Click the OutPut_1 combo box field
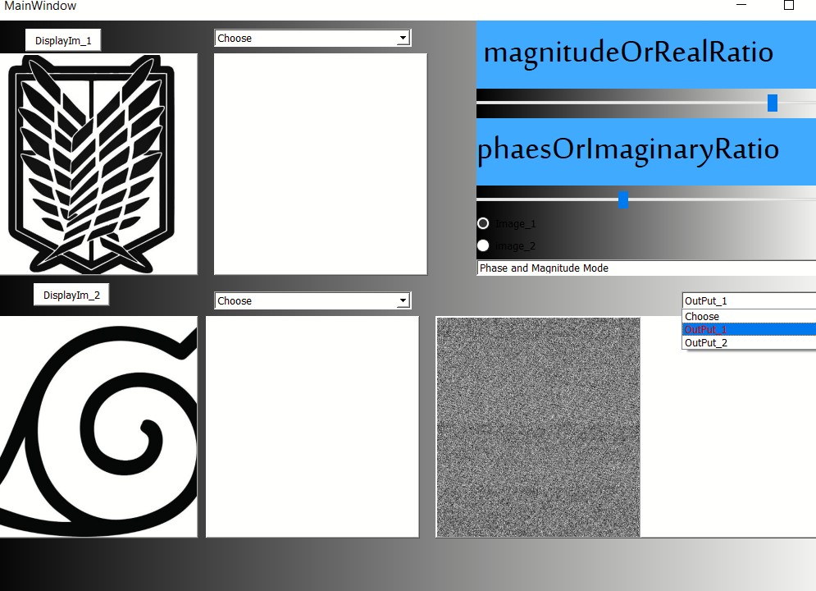This screenshot has height=591, width=816. [749, 300]
